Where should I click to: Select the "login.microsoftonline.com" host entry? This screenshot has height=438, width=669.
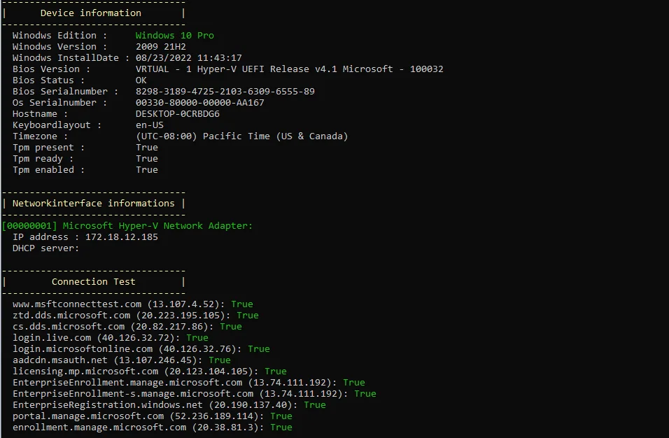(x=83, y=349)
